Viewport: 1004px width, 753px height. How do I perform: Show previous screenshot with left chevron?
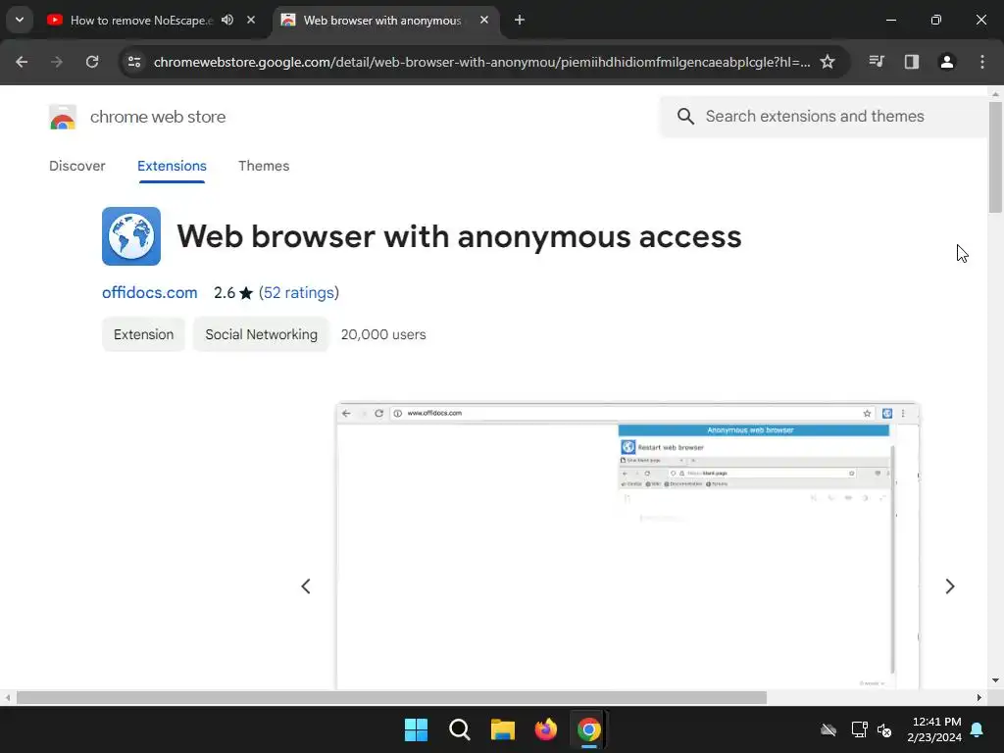pos(306,586)
